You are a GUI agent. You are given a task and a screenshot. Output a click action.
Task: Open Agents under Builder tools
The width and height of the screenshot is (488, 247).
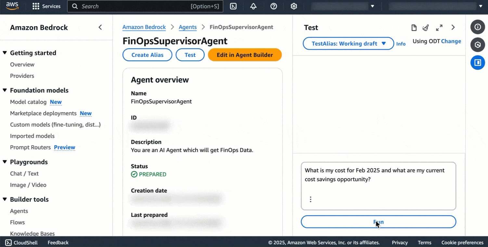[x=19, y=211]
